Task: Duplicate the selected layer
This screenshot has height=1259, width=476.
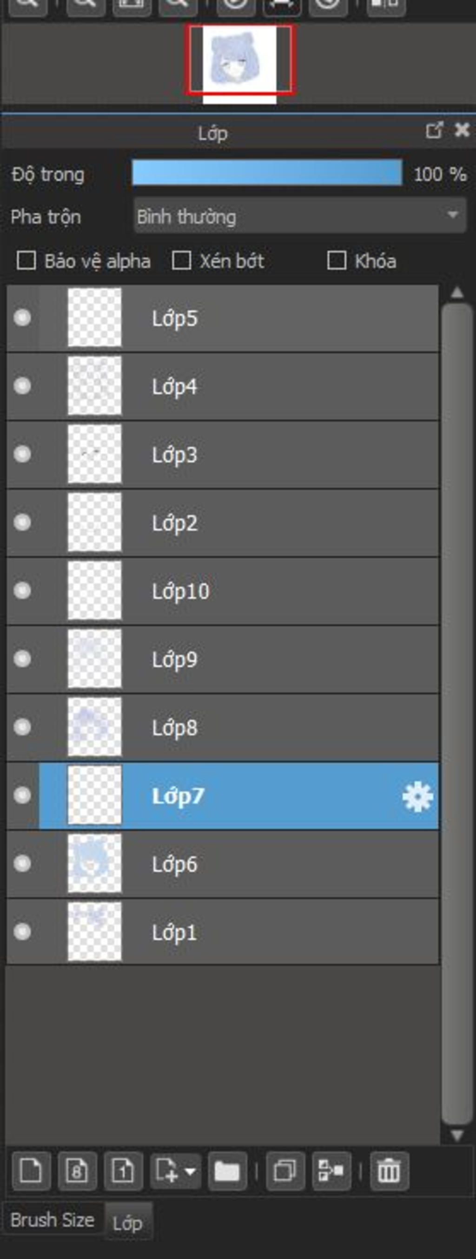Action: coord(285,1171)
